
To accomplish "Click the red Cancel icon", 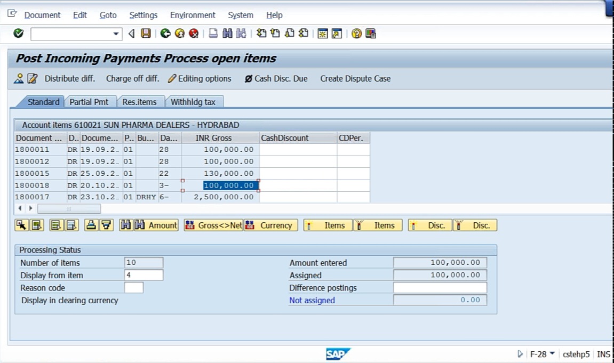I will (x=194, y=34).
